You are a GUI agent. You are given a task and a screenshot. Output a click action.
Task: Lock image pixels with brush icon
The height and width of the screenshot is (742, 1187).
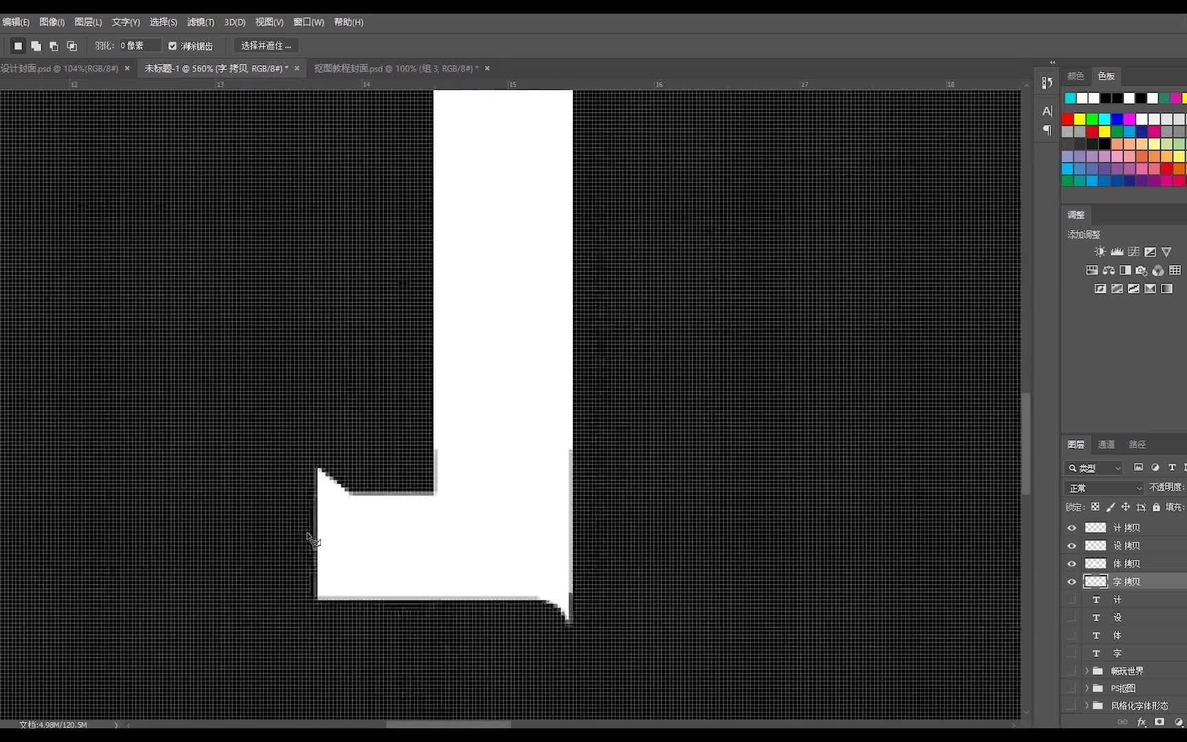[x=1110, y=507]
